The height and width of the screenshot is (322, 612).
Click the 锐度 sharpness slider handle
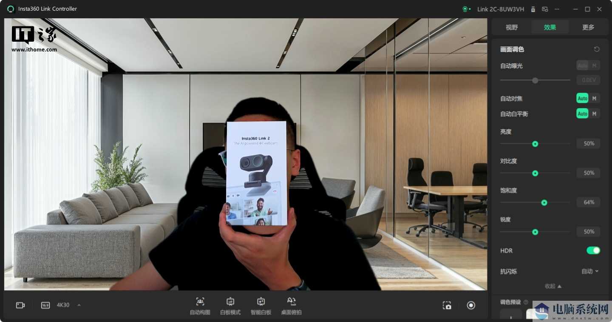pyautogui.click(x=535, y=232)
